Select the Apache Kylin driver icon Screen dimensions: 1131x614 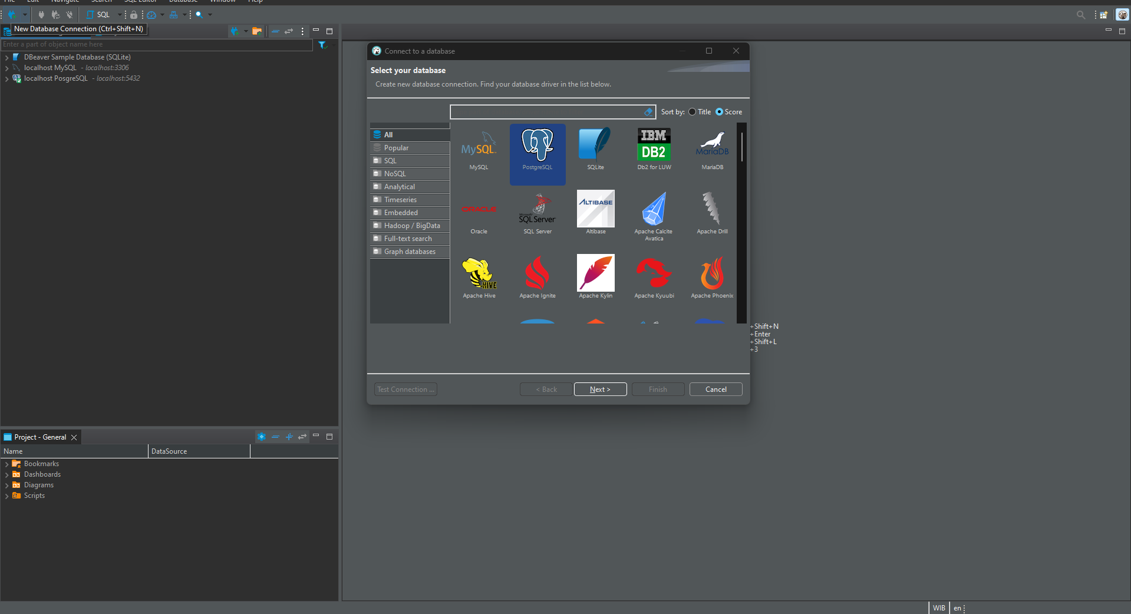pyautogui.click(x=595, y=278)
